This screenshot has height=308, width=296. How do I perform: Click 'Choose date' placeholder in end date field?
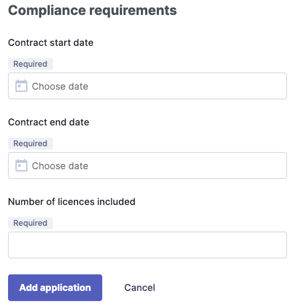pos(60,166)
